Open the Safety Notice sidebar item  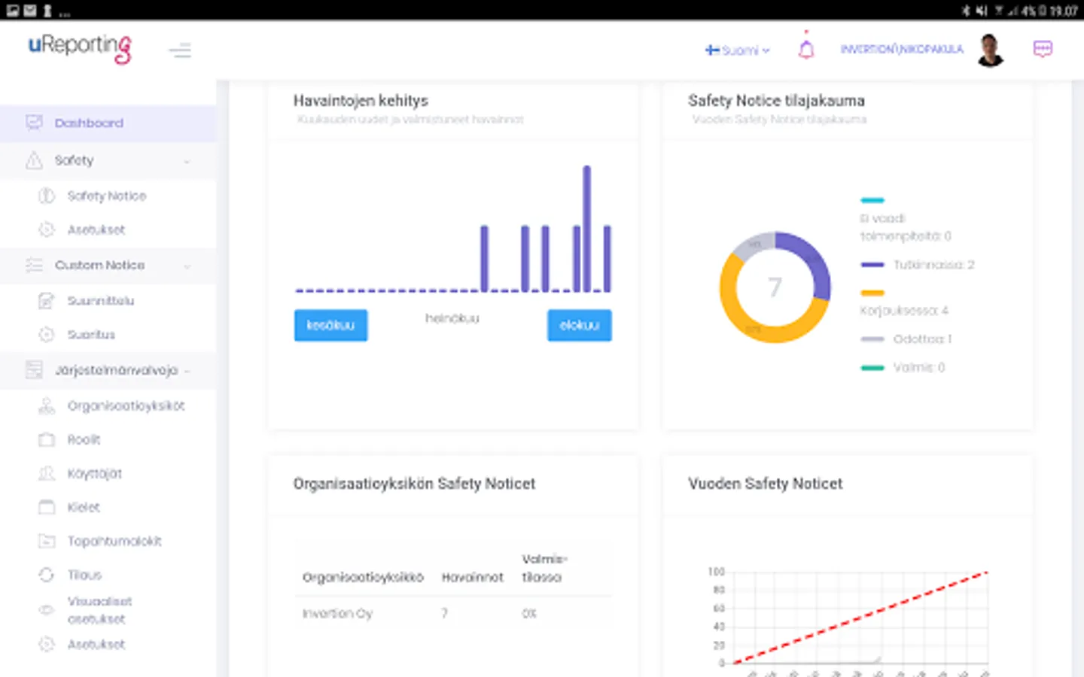pos(106,196)
